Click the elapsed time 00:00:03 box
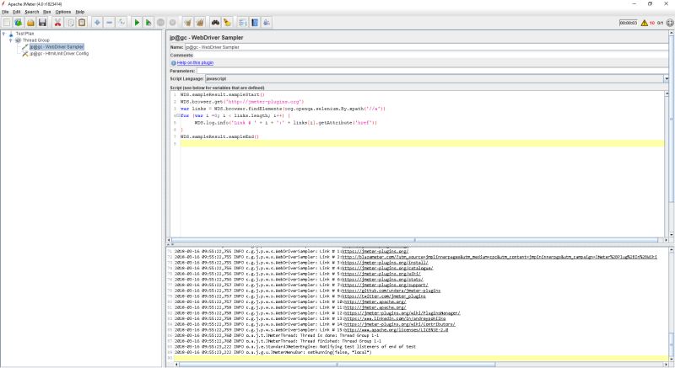The width and height of the screenshot is (675, 368). 628,23
